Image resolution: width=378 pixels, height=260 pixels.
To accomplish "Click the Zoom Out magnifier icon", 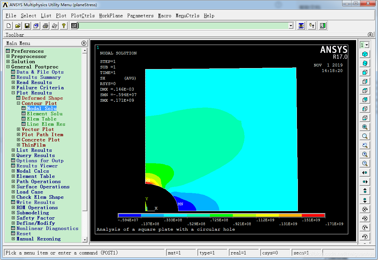I will [365, 164].
